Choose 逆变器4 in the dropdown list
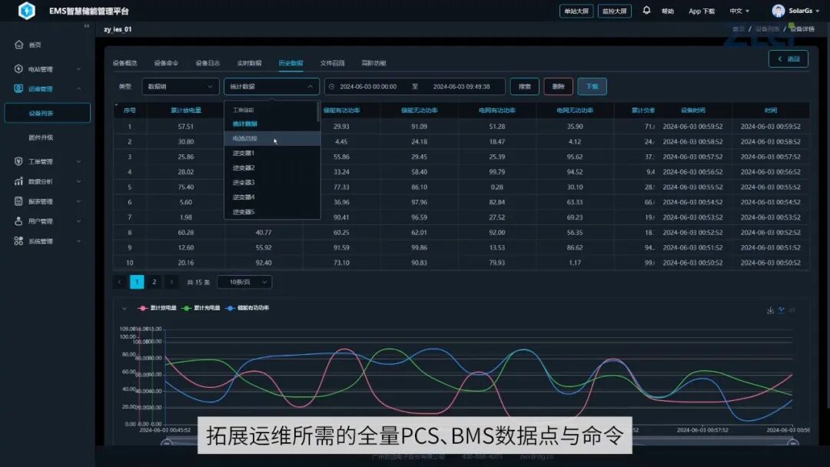Image resolution: width=830 pixels, height=467 pixels. (x=272, y=197)
